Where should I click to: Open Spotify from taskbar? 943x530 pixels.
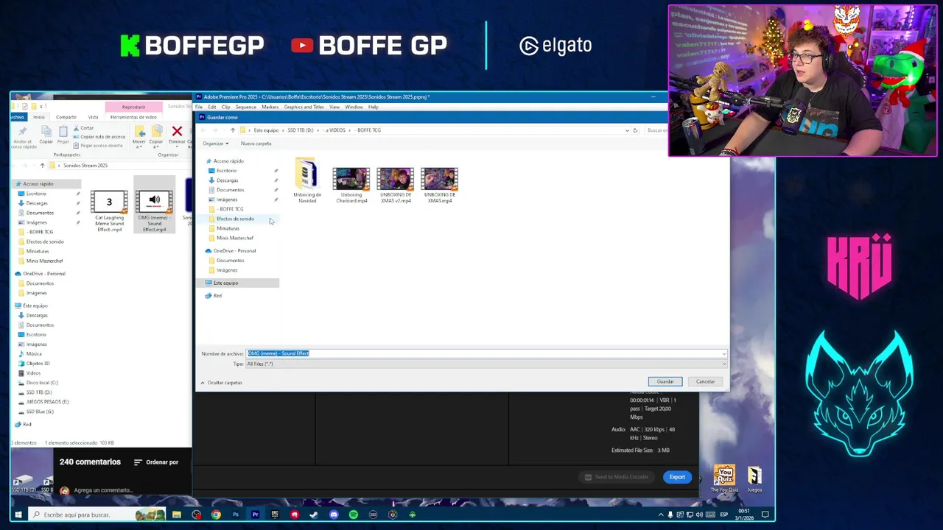click(354, 515)
